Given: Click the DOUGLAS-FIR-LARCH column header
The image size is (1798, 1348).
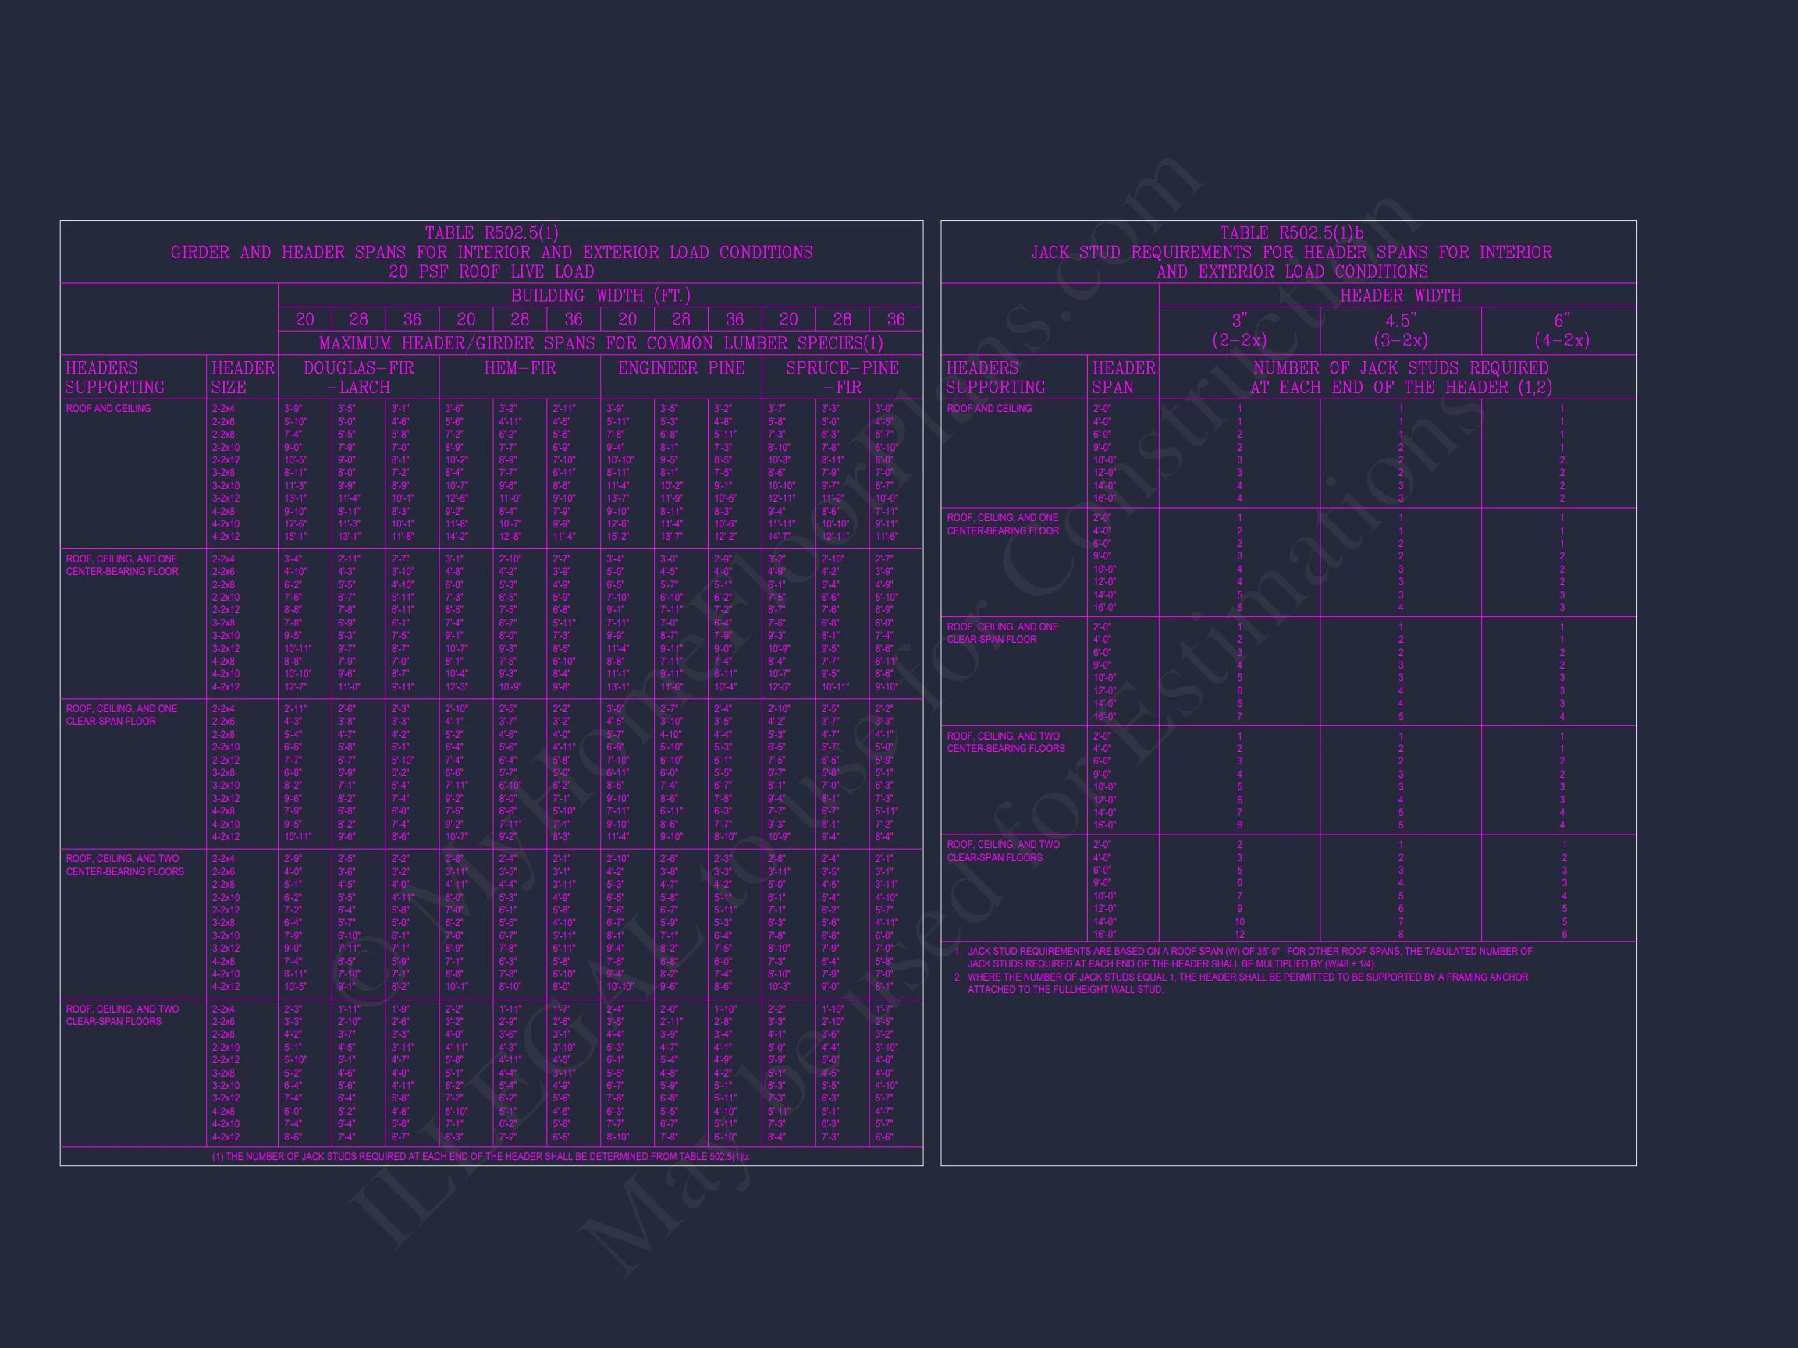Looking at the screenshot, I should (x=358, y=377).
